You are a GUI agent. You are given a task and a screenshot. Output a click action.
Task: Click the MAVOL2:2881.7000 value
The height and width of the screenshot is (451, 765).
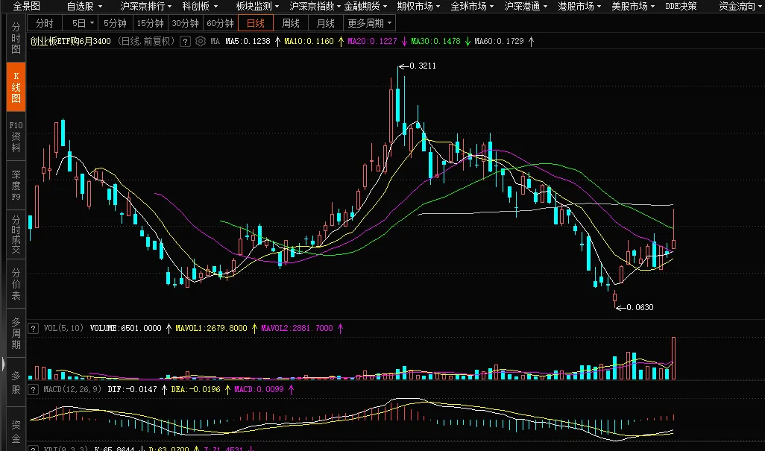coord(297,328)
